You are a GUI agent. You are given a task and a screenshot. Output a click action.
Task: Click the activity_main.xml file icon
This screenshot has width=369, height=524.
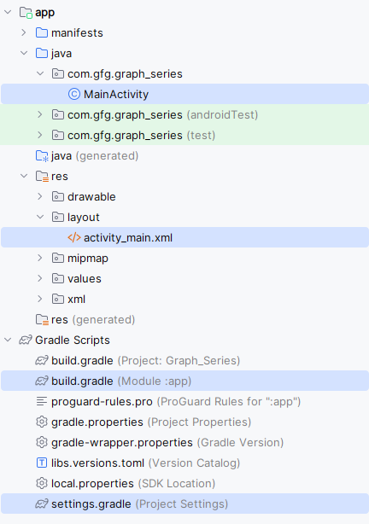coord(74,237)
